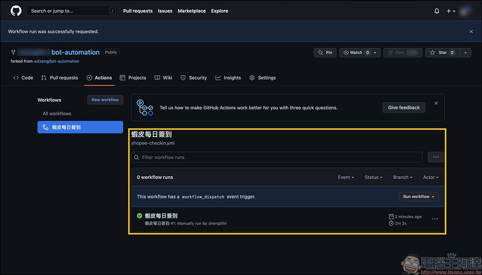Dismiss the workflow requested banner
Screen dimensions: 482x275
point(471,31)
